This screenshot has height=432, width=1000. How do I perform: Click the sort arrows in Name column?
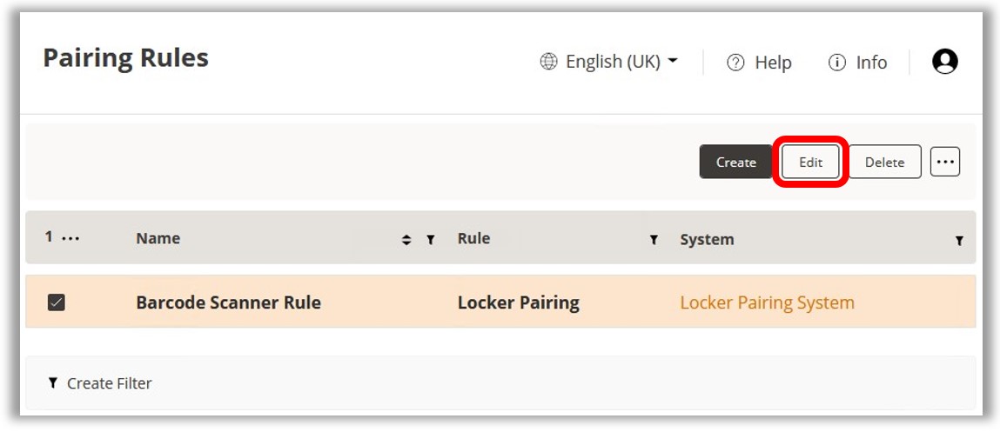(406, 240)
